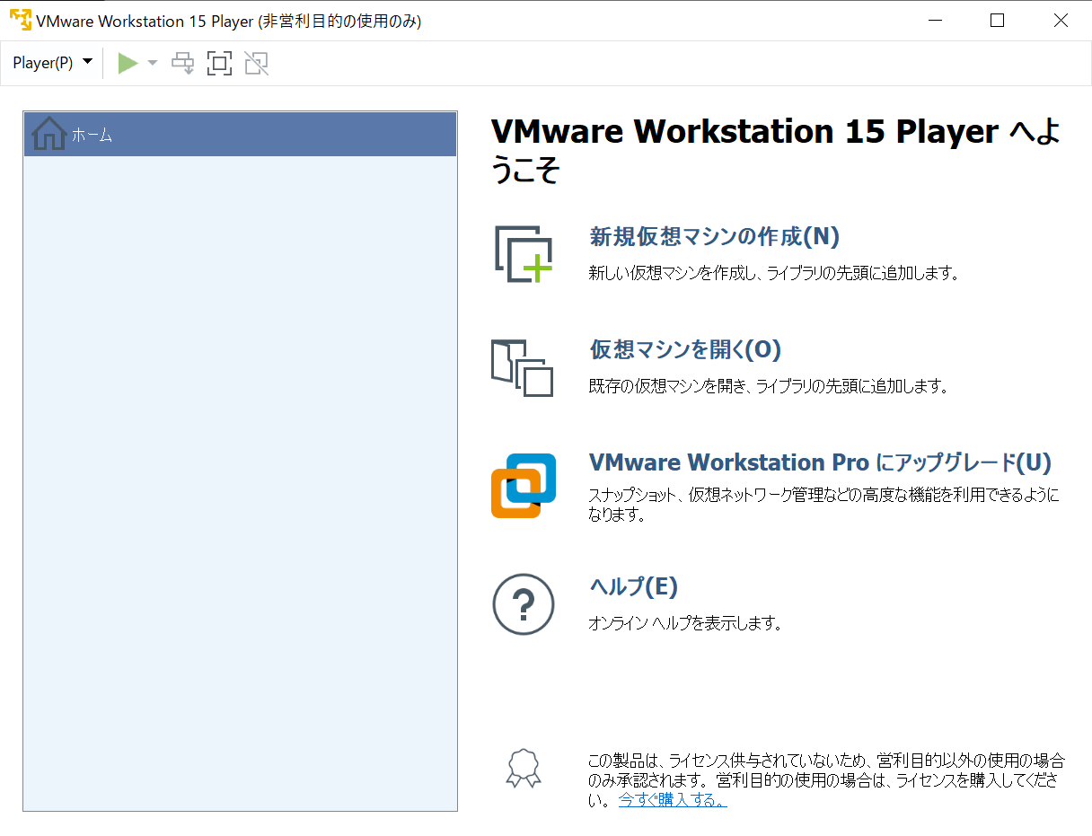Select the full screen mode icon

(219, 63)
